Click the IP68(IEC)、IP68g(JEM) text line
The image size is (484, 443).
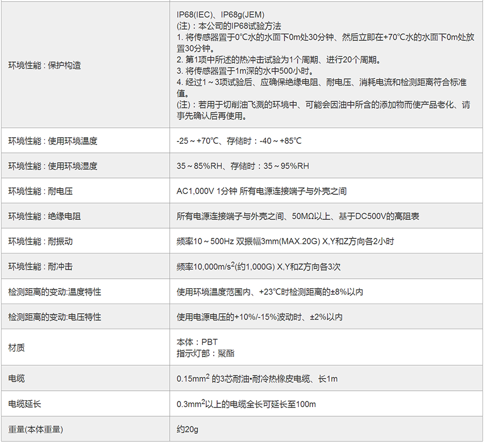click(x=221, y=15)
